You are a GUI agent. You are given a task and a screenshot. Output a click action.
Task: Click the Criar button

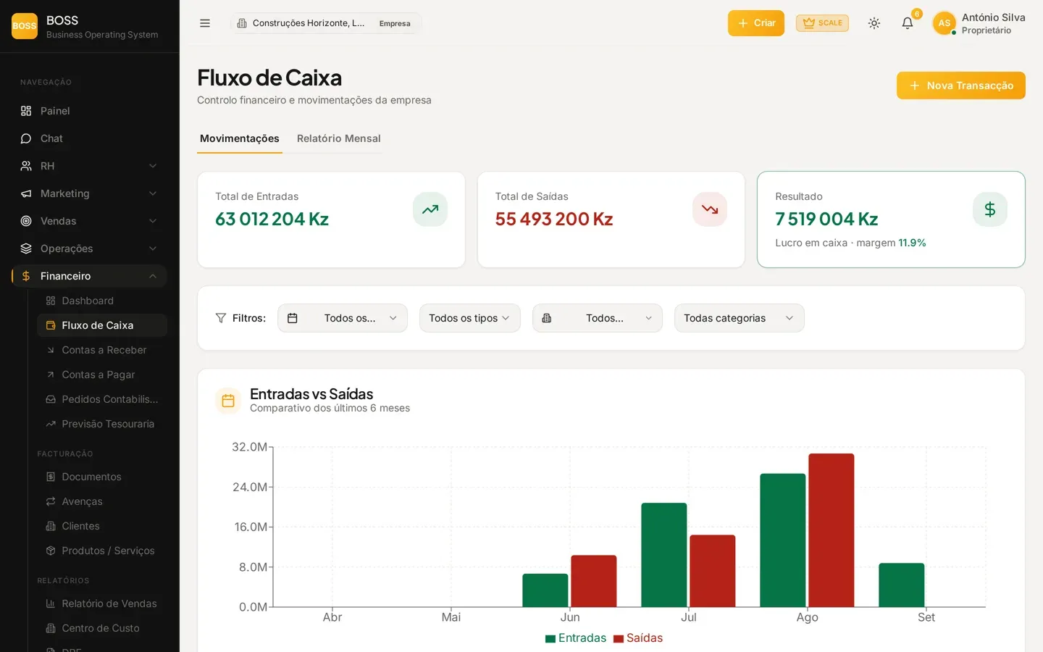tap(756, 23)
